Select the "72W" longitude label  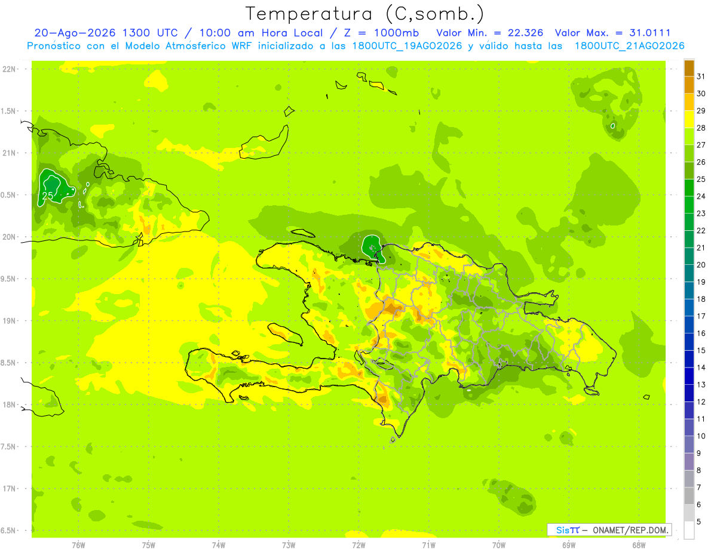(358, 545)
